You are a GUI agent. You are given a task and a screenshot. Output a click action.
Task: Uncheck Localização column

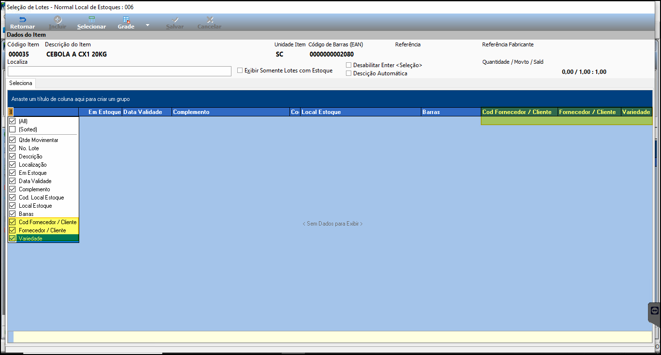click(x=13, y=165)
